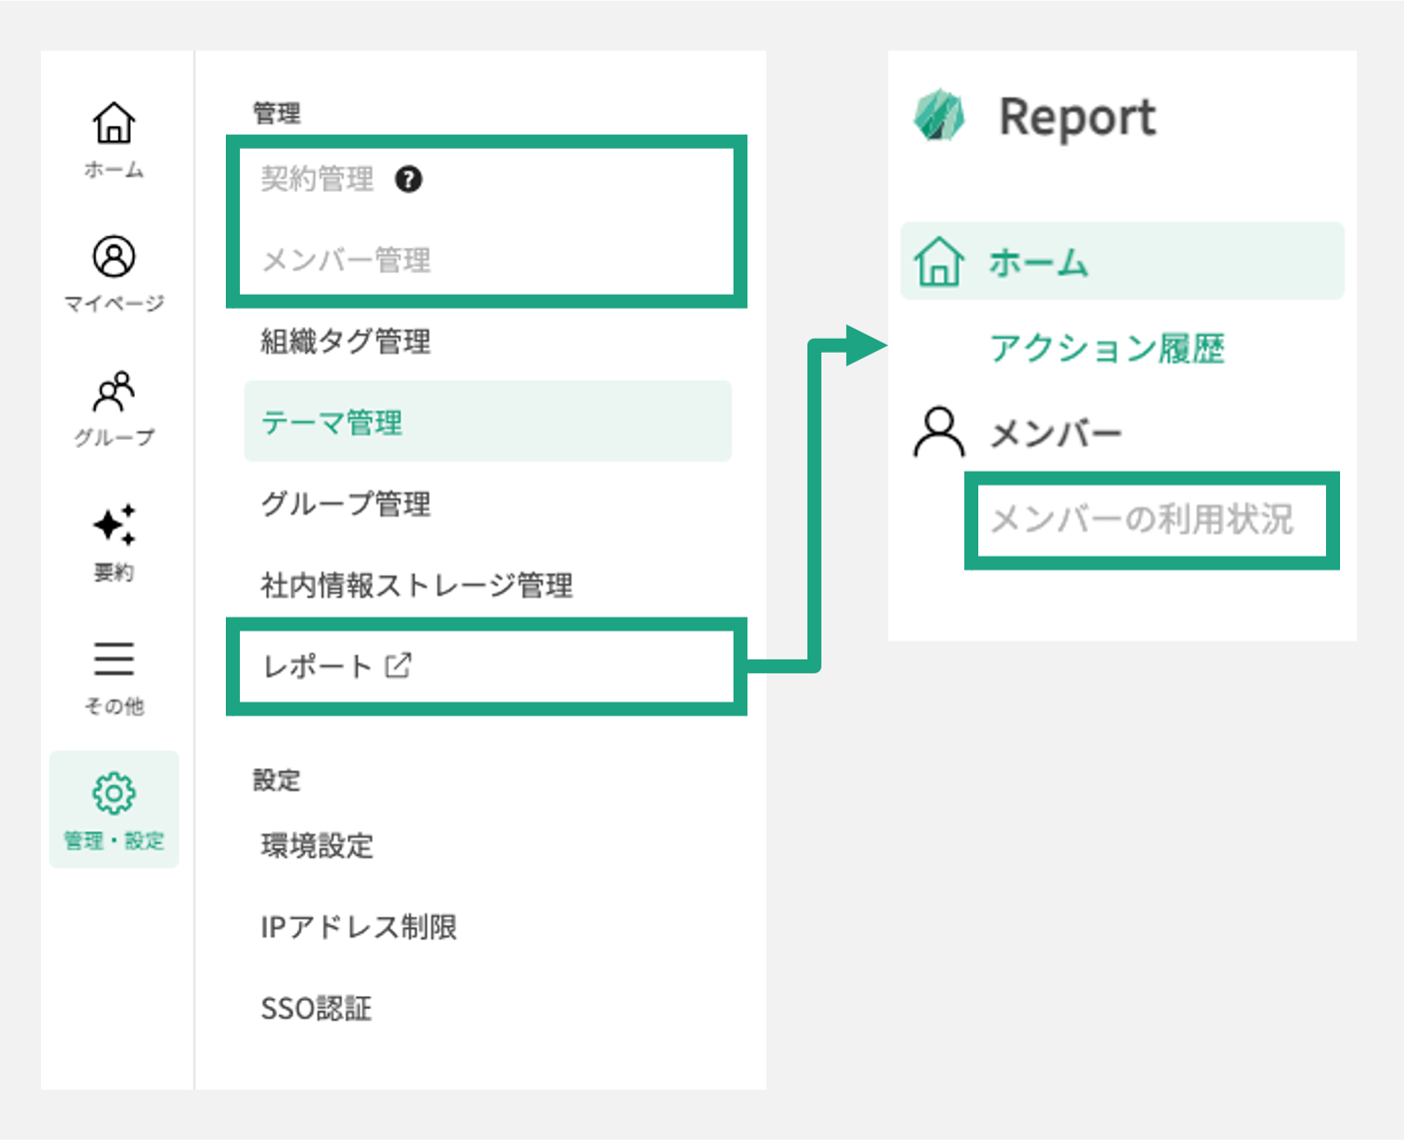The height and width of the screenshot is (1140, 1406).
Task: Select メンバー管理 in management list
Action: point(346,261)
